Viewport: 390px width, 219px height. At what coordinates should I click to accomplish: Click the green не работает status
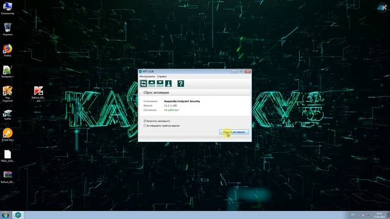[x=171, y=110]
